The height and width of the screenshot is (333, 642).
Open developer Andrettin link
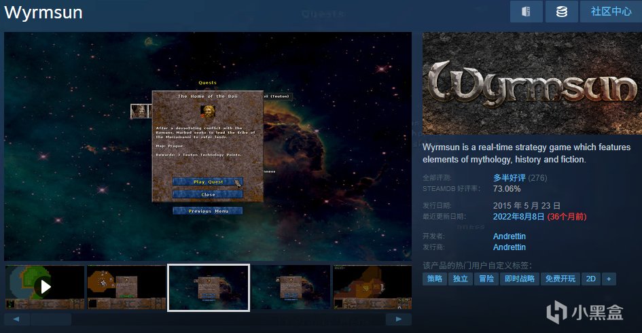click(510, 236)
